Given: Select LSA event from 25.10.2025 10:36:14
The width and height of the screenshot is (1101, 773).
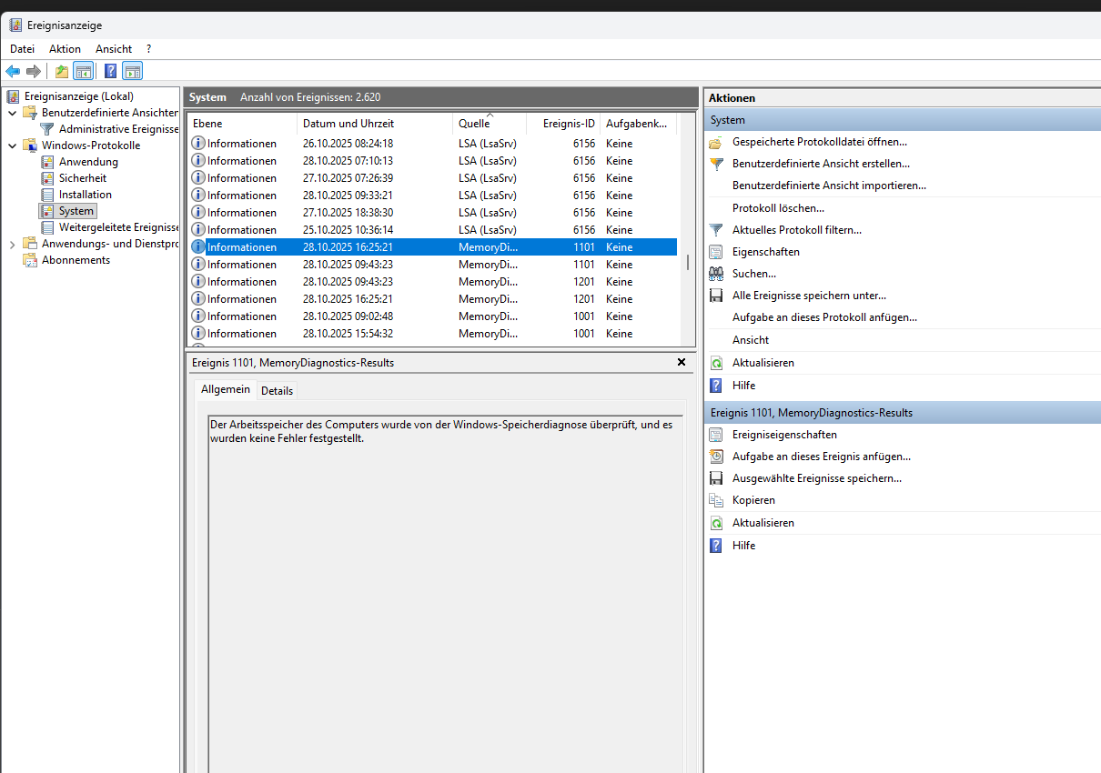Looking at the screenshot, I should pyautogui.click(x=433, y=230).
